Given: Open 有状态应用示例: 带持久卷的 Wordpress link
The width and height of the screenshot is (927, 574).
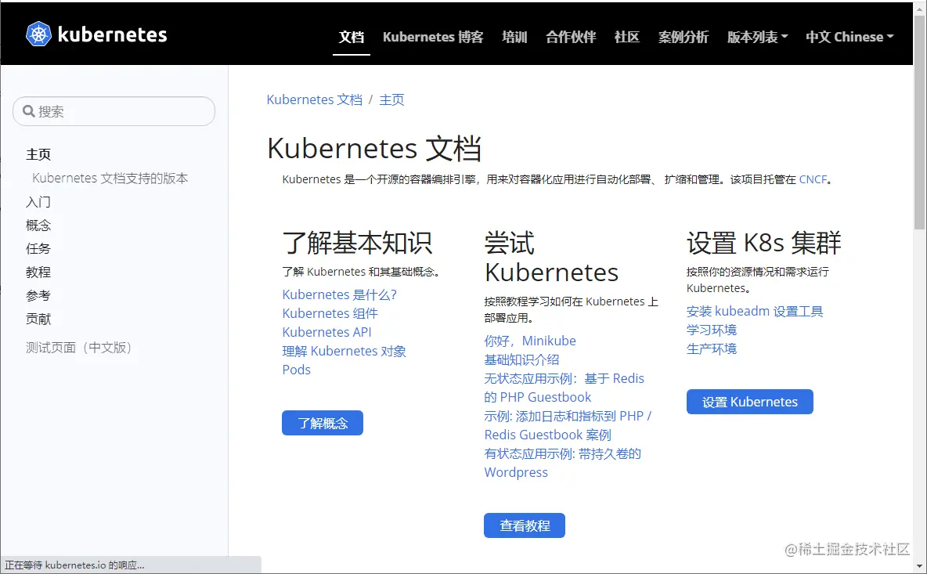Looking at the screenshot, I should tap(562, 463).
